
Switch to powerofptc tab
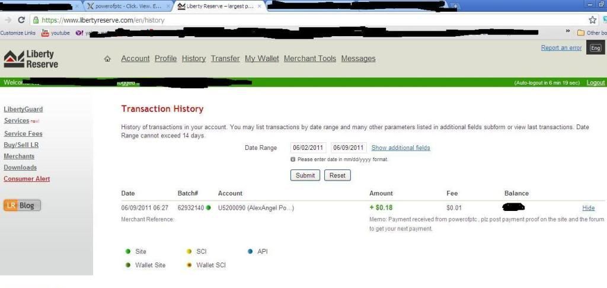[128, 7]
